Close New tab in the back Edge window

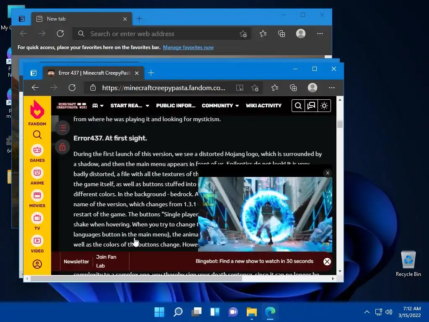coord(125,19)
